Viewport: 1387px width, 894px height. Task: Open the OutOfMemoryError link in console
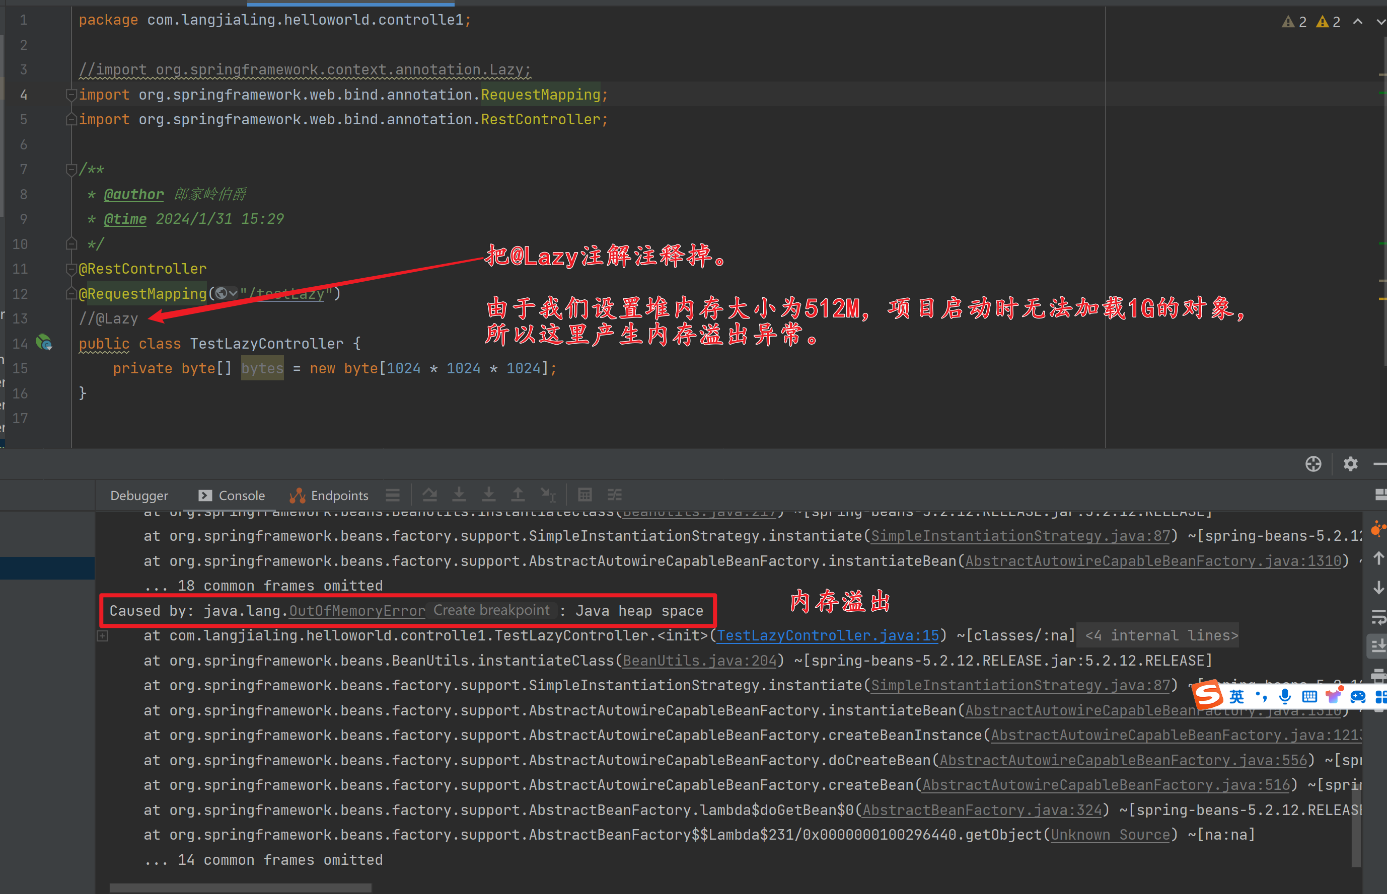tap(357, 611)
